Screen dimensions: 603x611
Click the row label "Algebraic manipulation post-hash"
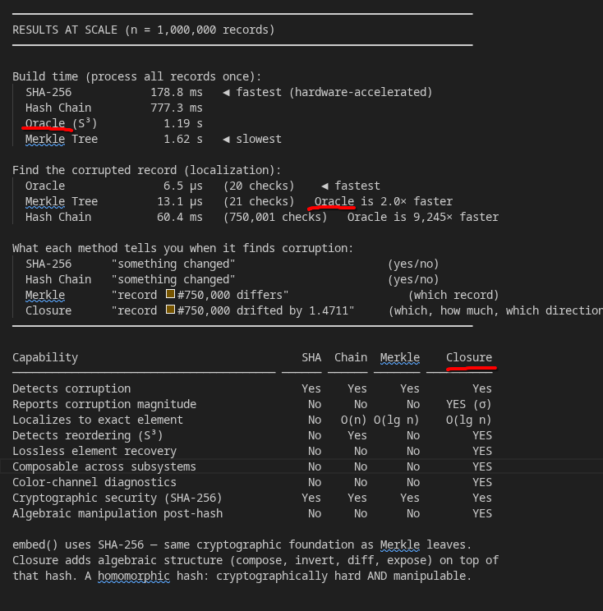(117, 513)
